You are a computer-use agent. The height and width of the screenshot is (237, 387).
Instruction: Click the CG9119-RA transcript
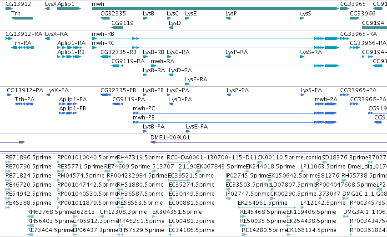[x=117, y=66]
